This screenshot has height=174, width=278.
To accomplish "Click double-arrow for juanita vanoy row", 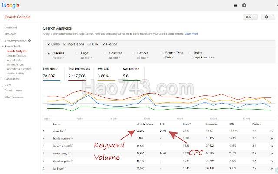I will pyautogui.click(x=271, y=154).
